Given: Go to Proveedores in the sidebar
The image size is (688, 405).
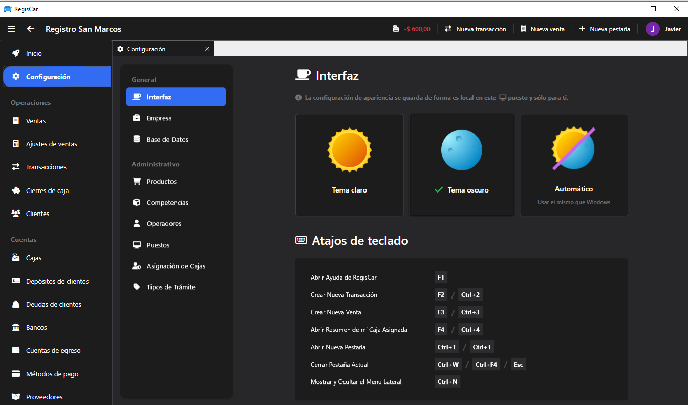Looking at the screenshot, I should coord(56,397).
